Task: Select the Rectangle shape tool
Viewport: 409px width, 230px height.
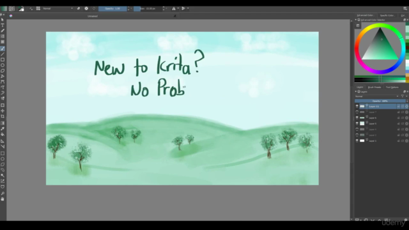Action: pyautogui.click(x=3, y=59)
